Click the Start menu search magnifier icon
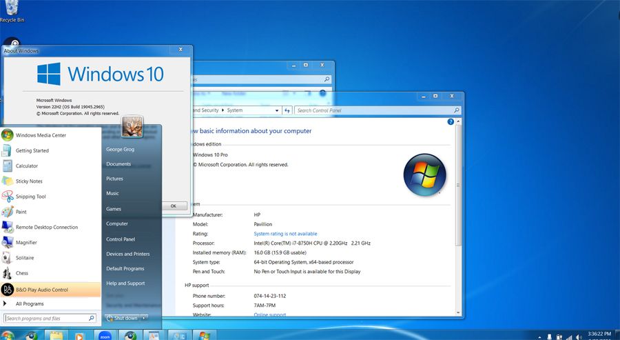620x340 pixels. (92, 318)
